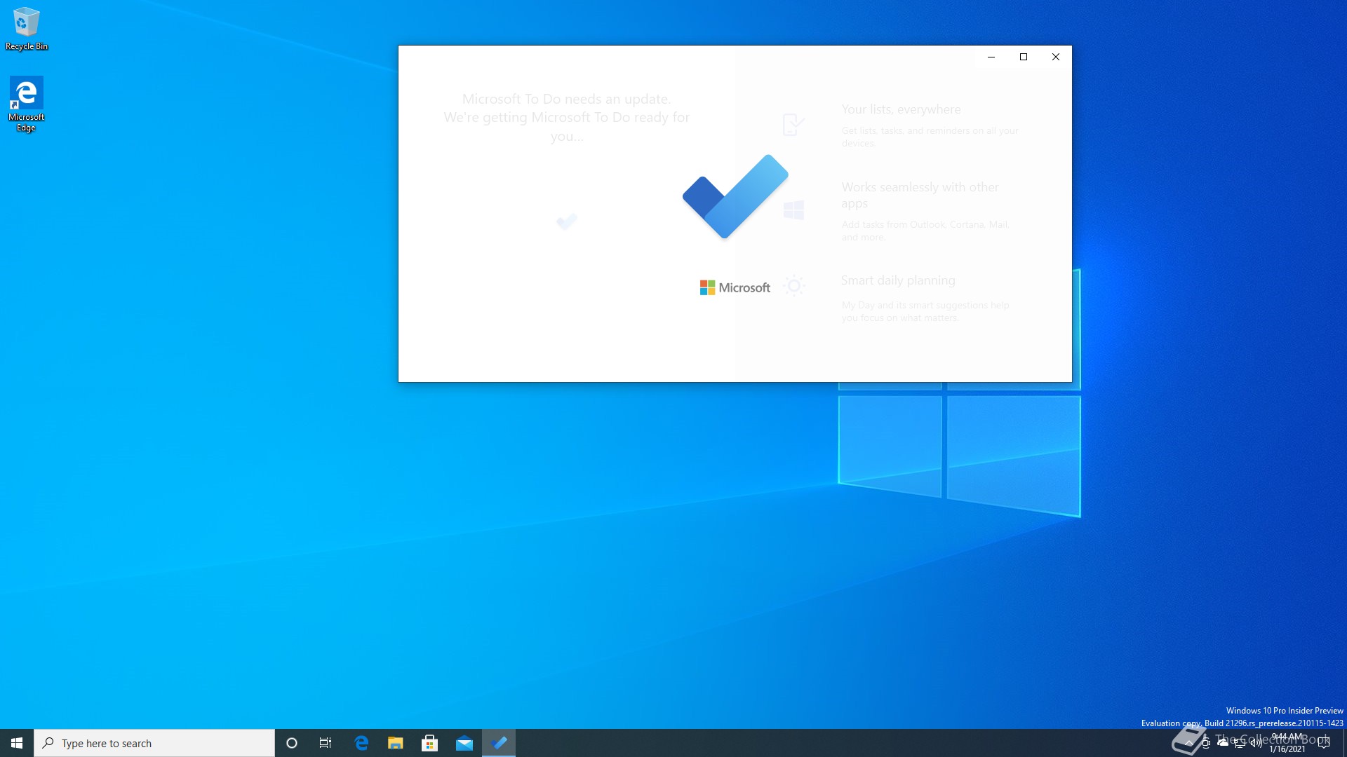The image size is (1347, 757).
Task: Open File Explorer from the taskbar
Action: [x=396, y=743]
